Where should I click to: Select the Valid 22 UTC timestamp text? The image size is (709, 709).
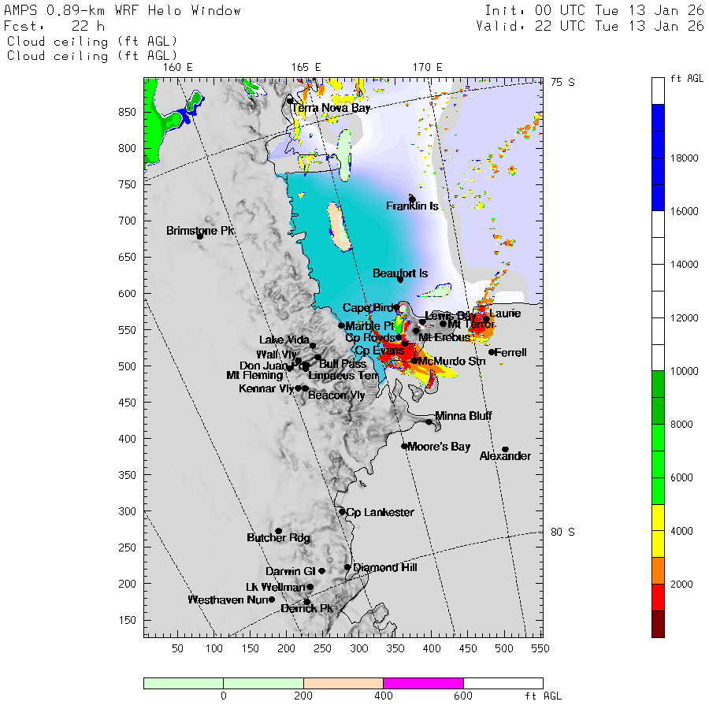pos(589,26)
